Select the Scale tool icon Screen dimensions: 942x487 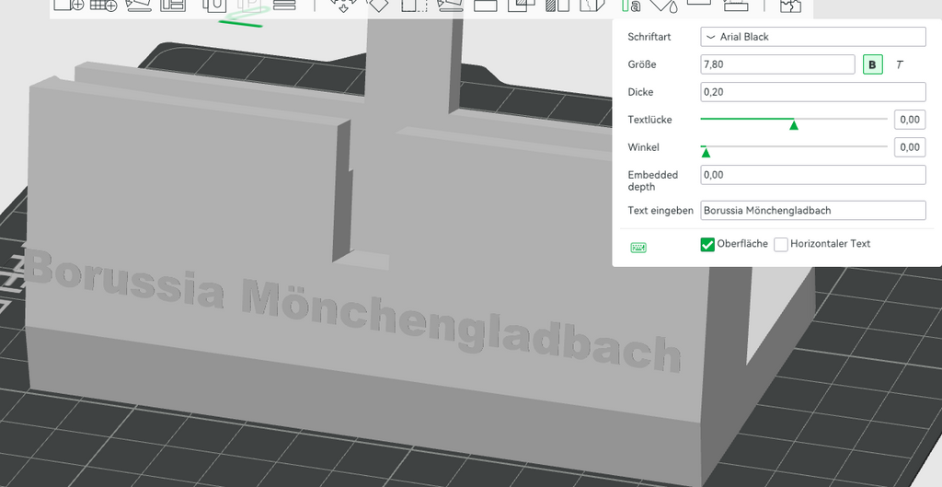tap(413, 6)
